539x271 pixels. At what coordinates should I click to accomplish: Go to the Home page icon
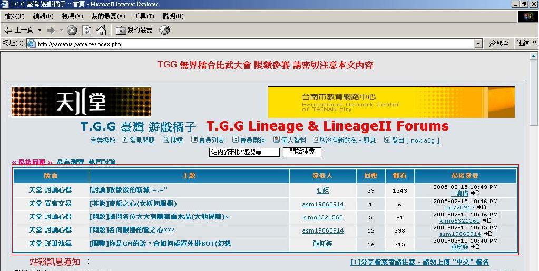pyautogui.click(x=101, y=30)
